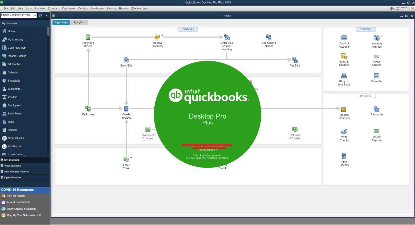Click Order Checks & Supplies link
Viewport: 415px width, 225px height.
(22, 209)
